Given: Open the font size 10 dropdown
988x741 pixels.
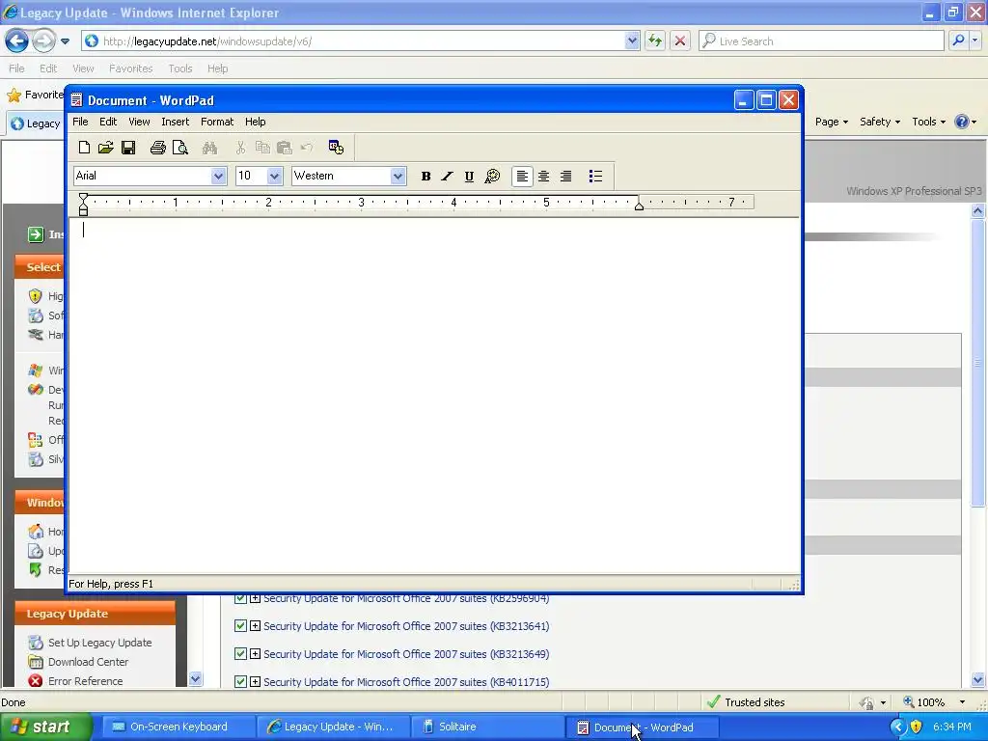Looking at the screenshot, I should click(274, 176).
